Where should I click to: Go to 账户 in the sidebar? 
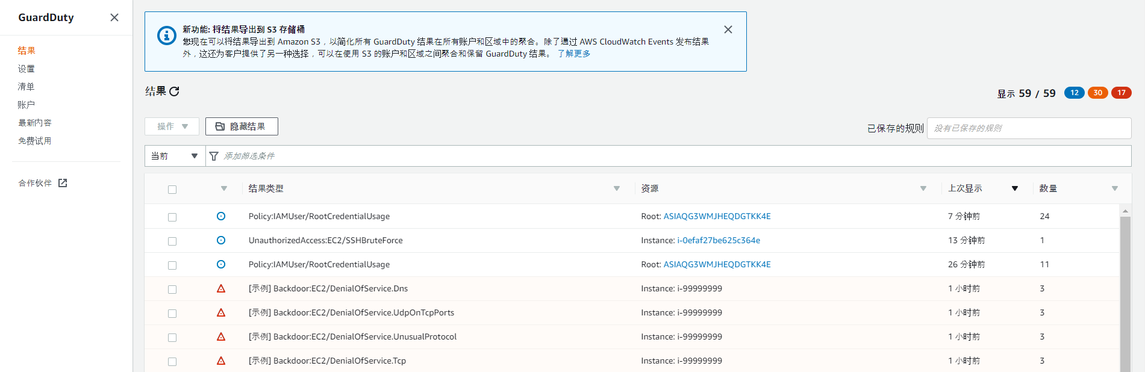(x=27, y=105)
